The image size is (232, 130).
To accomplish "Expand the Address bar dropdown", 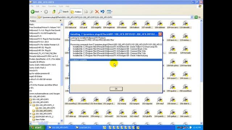I will (192, 17).
